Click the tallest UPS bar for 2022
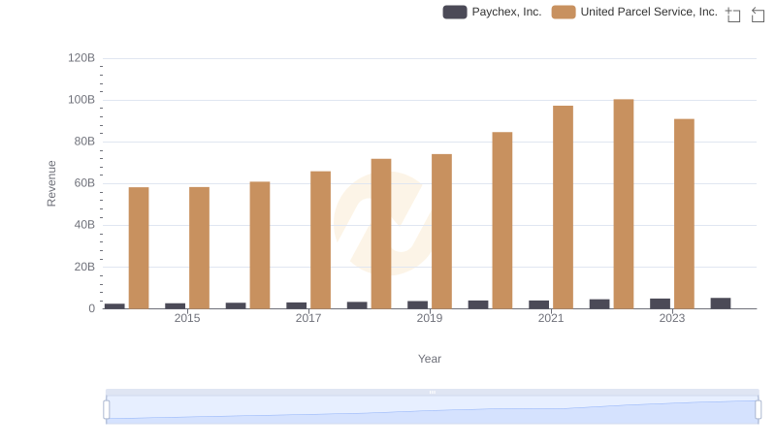Screen dimensions: 776x447 click(624, 204)
